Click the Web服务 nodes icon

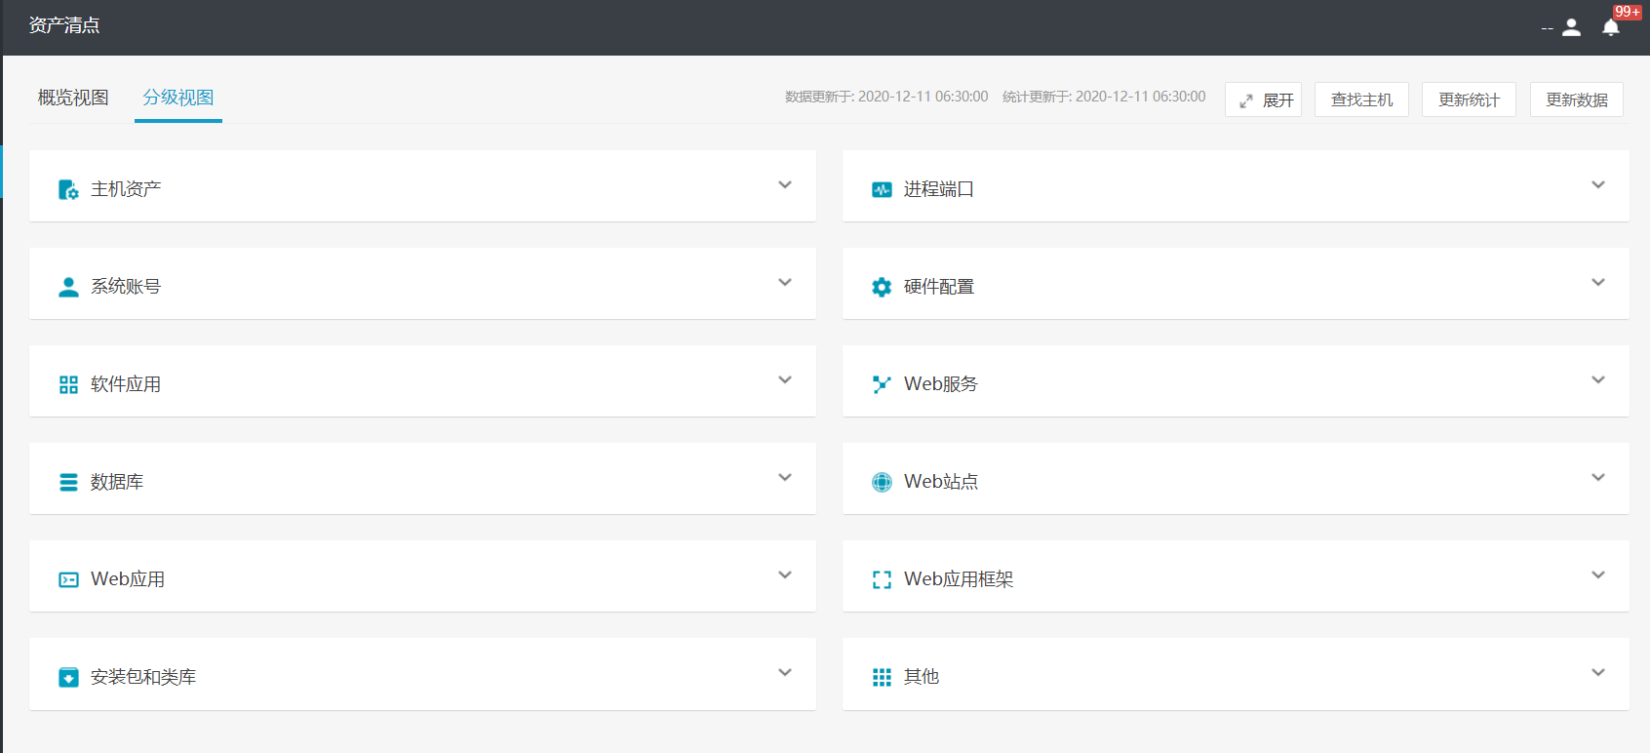[882, 384]
